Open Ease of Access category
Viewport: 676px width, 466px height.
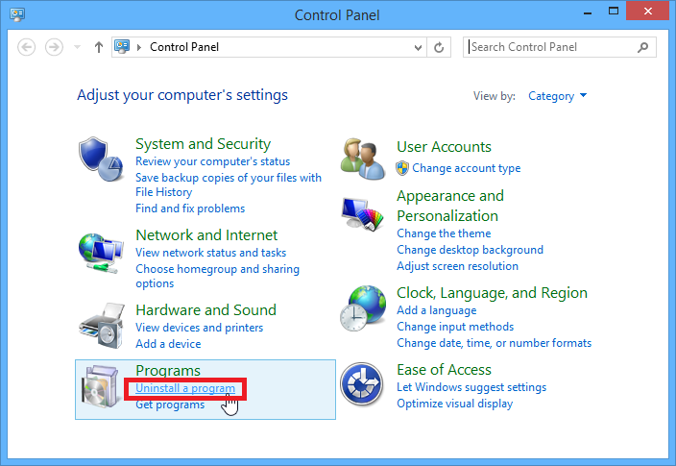pos(444,370)
